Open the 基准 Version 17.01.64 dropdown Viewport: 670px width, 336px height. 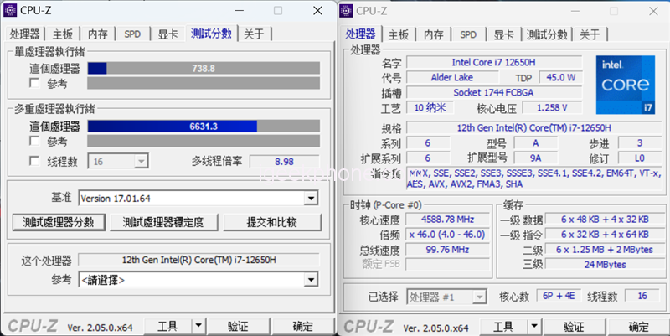[x=311, y=199]
